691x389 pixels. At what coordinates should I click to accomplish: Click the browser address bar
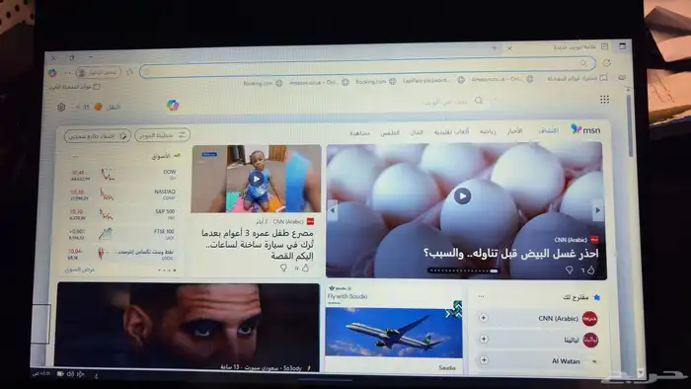[367, 67]
